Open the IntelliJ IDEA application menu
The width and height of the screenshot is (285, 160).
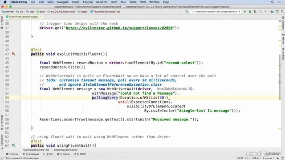(x=19, y=2)
